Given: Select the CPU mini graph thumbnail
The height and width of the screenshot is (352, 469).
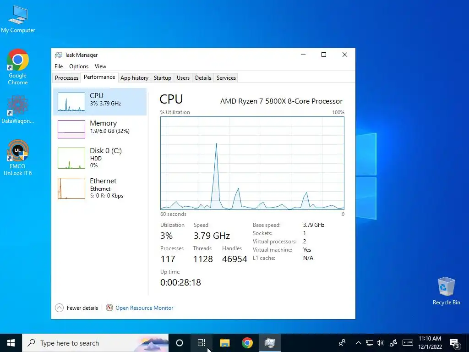Looking at the screenshot, I should (71, 102).
